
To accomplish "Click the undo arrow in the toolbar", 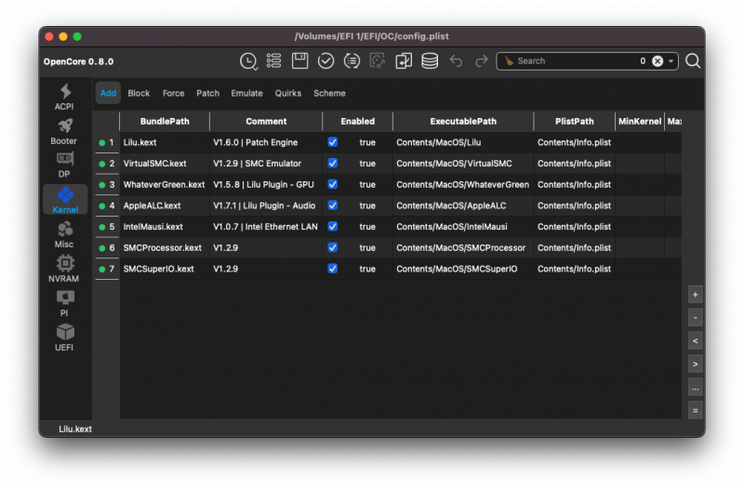I will pos(456,61).
